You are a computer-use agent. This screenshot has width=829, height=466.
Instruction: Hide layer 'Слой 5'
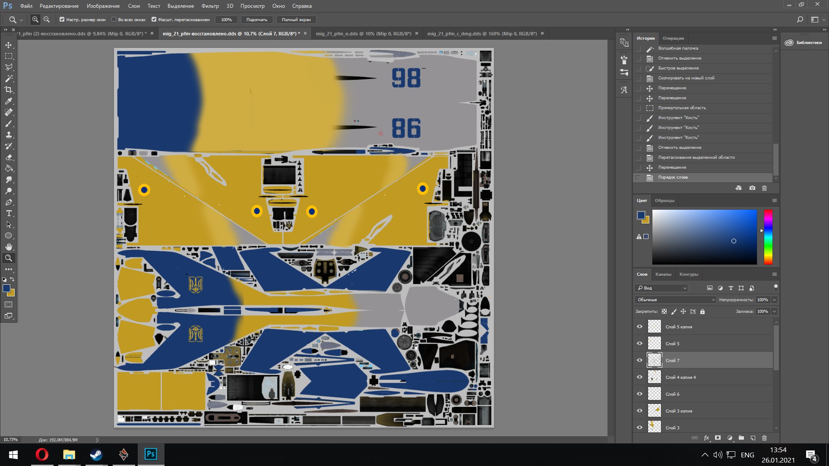[640, 343]
